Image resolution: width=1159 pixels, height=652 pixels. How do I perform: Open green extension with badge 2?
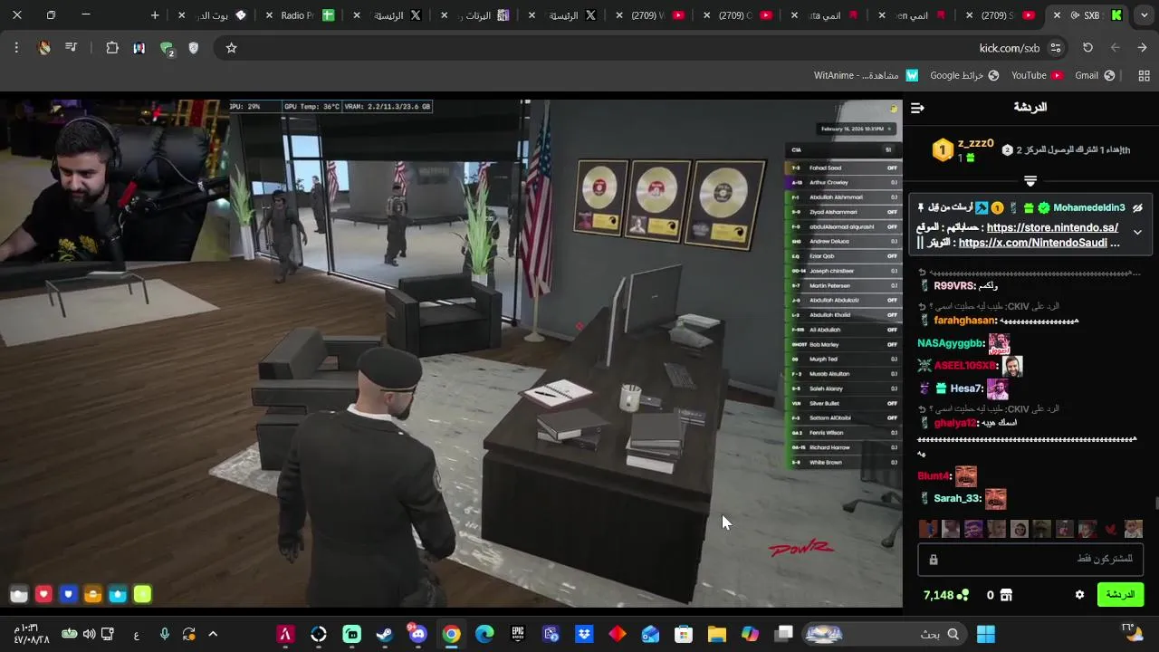coord(167,49)
